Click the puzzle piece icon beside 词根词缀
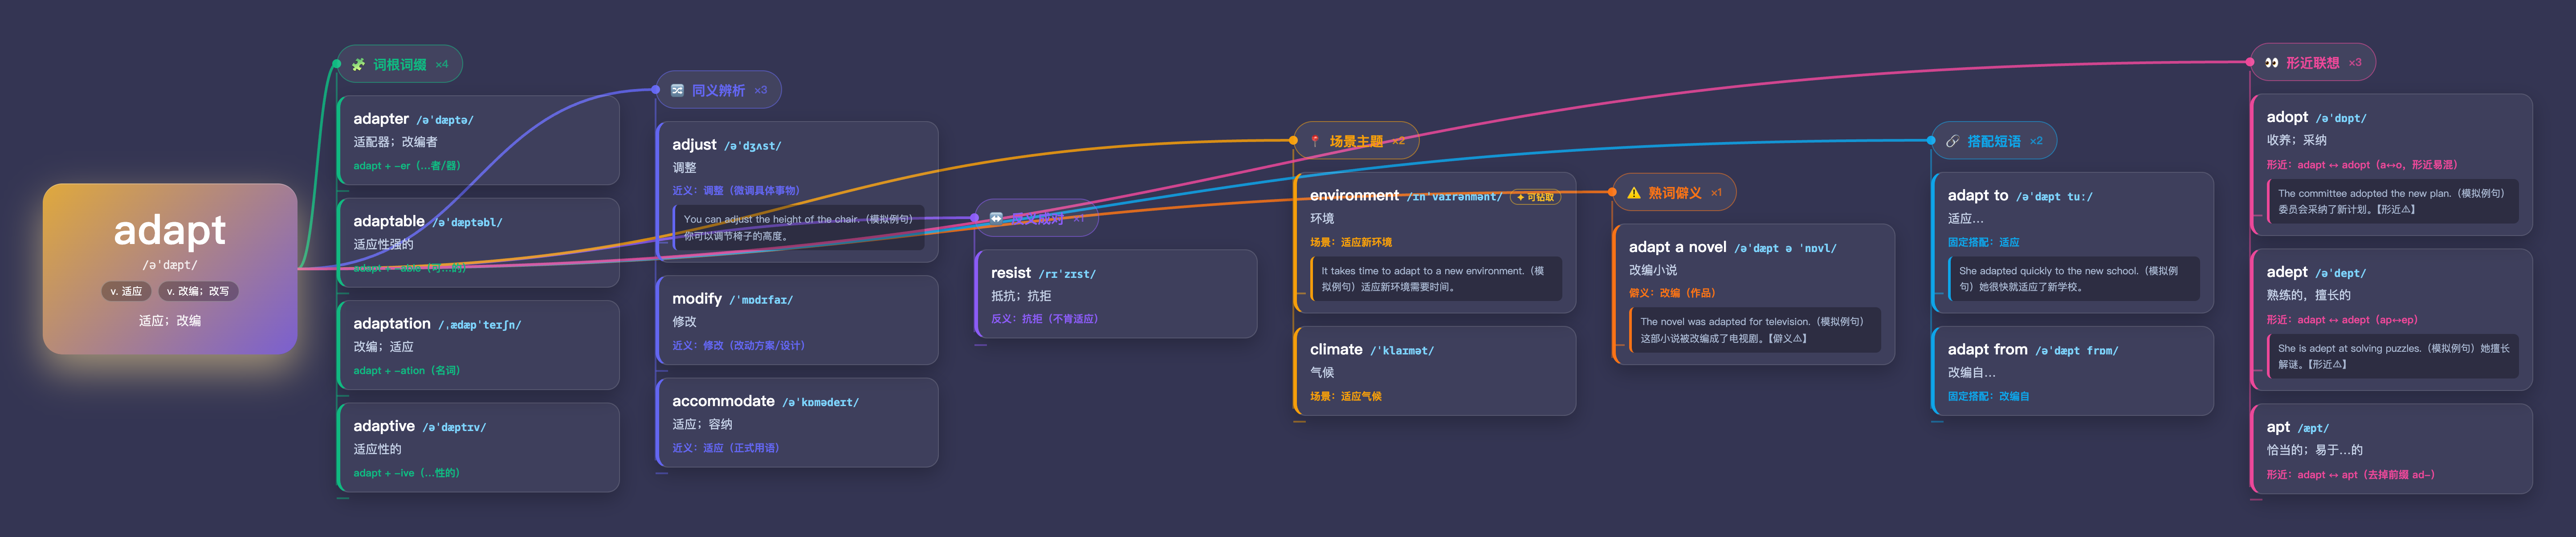This screenshot has height=537, width=2576. click(358, 65)
